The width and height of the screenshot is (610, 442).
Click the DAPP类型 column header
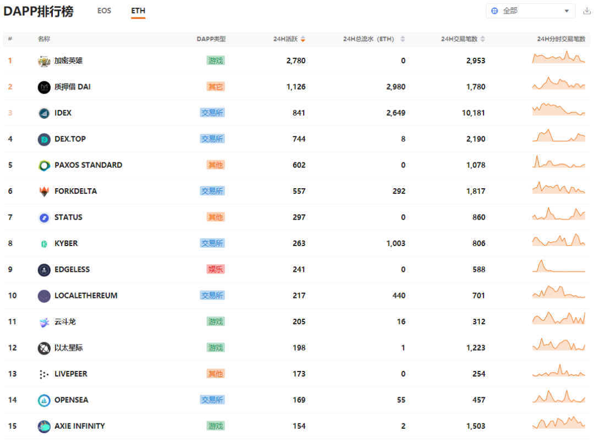click(x=211, y=39)
